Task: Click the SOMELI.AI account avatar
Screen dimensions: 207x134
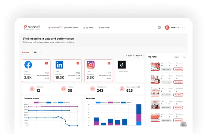Action: pyautogui.click(x=167, y=28)
